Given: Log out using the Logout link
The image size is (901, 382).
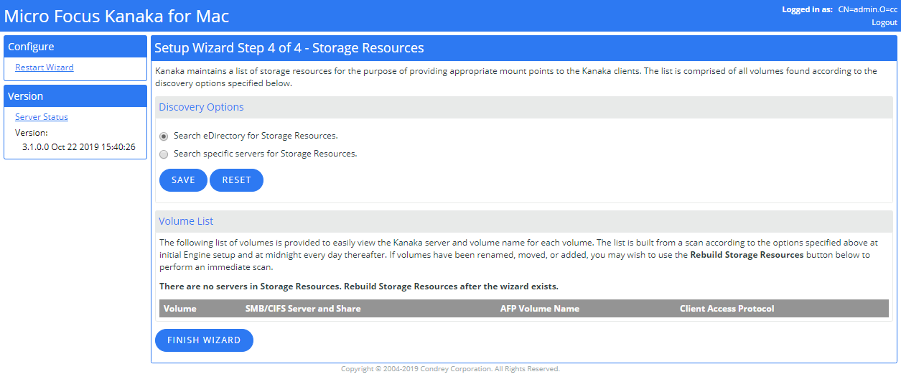Looking at the screenshot, I should tap(884, 22).
